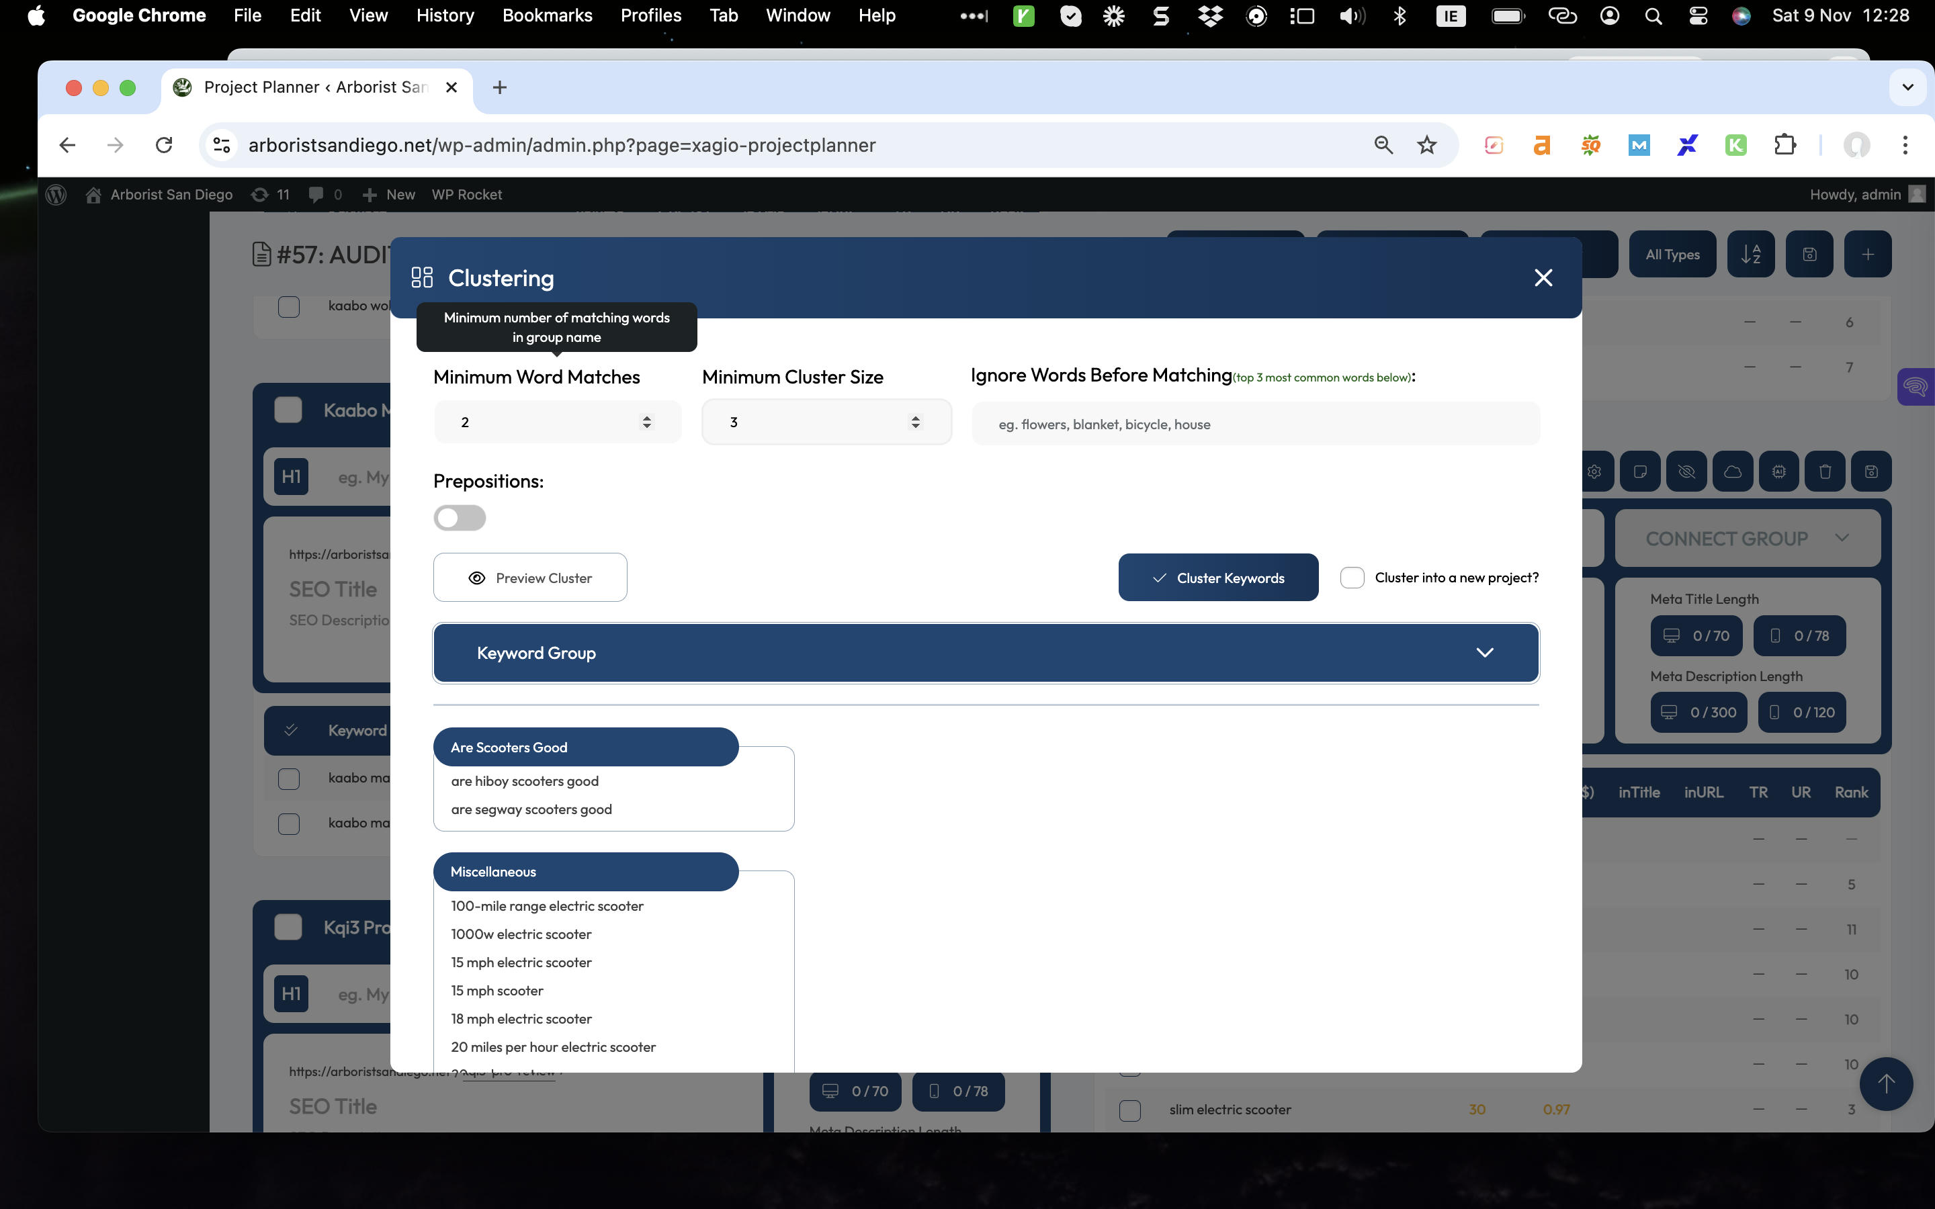Check the Kqi3 Pro group header checkbox
Viewport: 1935px width, 1209px height.
[x=288, y=927]
